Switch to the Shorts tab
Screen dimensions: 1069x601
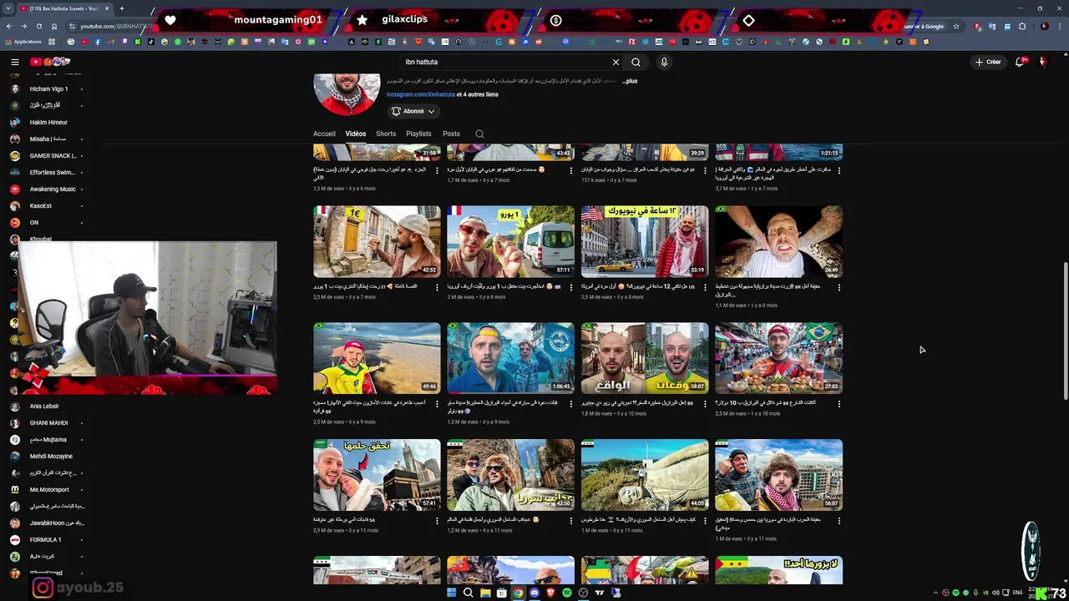point(386,134)
